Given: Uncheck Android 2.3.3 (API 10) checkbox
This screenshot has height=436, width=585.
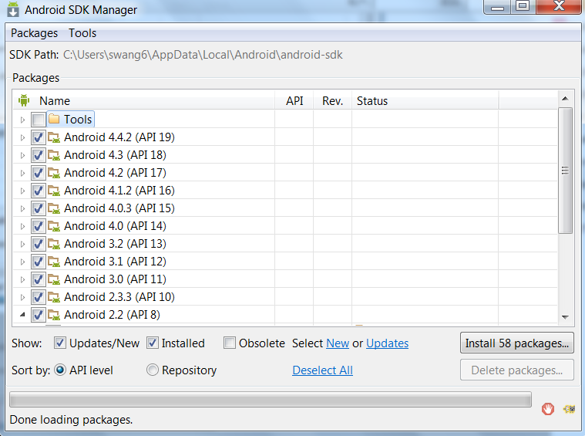Looking at the screenshot, I should (x=38, y=297).
